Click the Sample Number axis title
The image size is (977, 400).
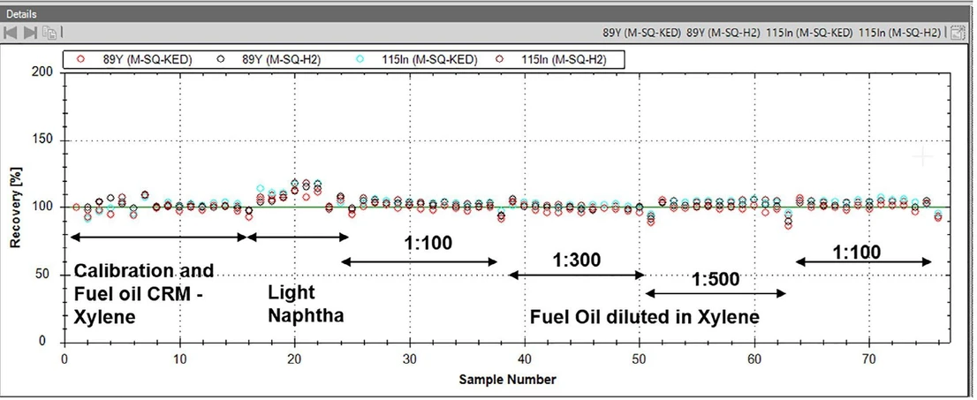click(x=507, y=379)
